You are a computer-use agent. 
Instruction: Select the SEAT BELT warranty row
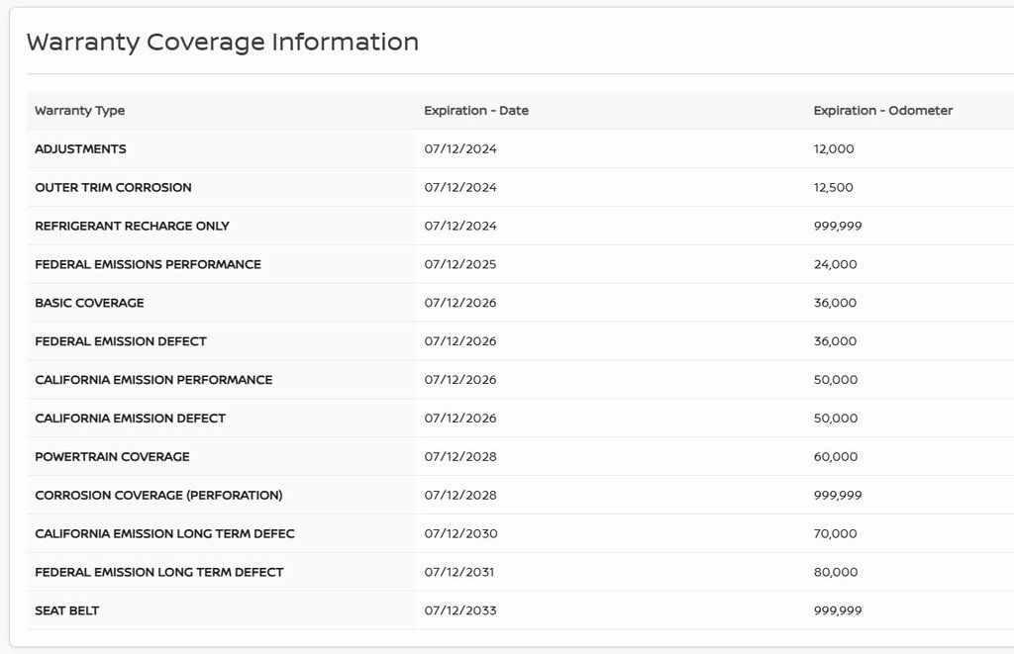(67, 611)
